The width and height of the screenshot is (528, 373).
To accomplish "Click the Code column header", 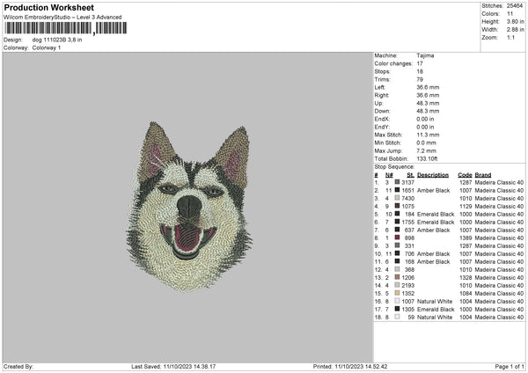I will point(465,174).
